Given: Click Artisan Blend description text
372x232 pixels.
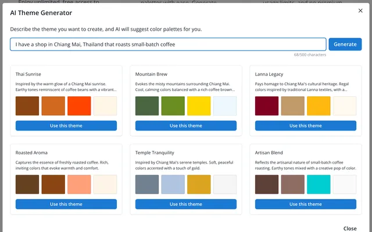Looking at the screenshot, I should [x=306, y=165].
